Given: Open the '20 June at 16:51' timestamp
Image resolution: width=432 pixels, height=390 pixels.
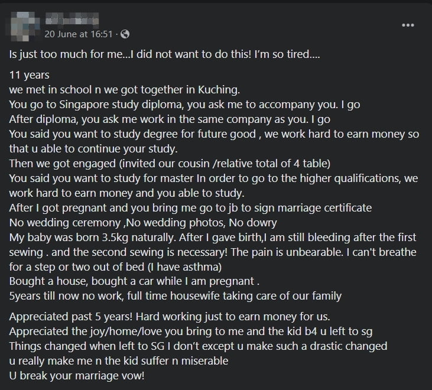Looking at the screenshot, I should coord(79,34).
